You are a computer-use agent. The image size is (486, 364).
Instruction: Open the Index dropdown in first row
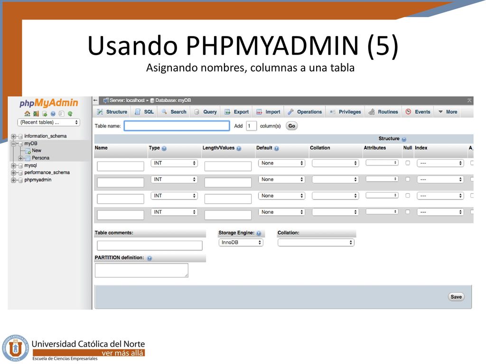click(x=440, y=163)
